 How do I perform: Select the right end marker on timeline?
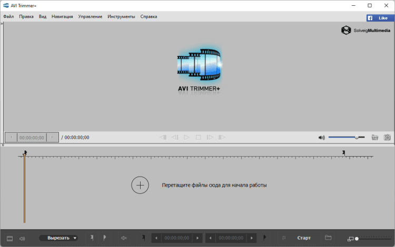point(344,153)
